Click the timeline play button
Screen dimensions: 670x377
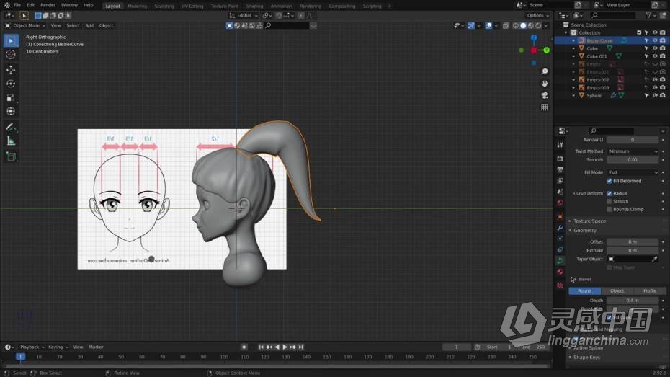285,347
